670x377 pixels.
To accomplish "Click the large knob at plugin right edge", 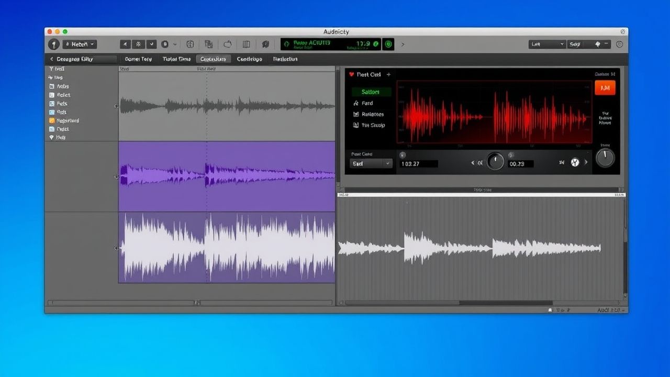I will (605, 158).
